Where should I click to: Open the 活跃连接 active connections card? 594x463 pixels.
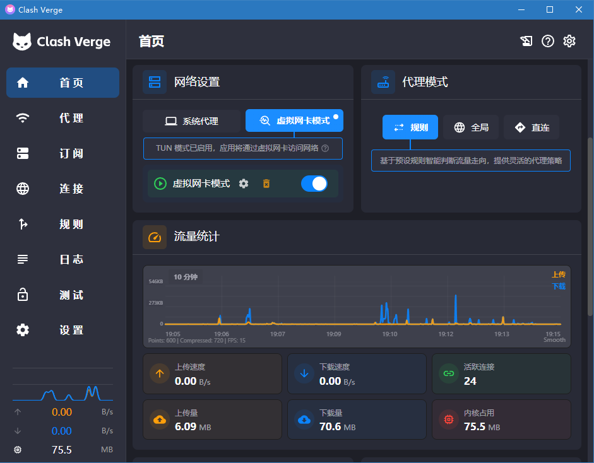click(x=502, y=374)
